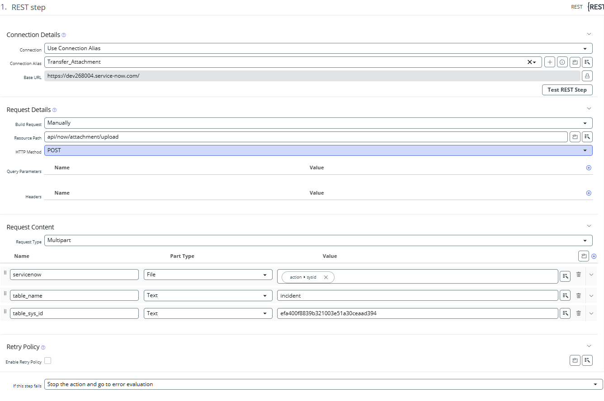Open Connection Details help icon
The height and width of the screenshot is (401, 604).
point(64,35)
